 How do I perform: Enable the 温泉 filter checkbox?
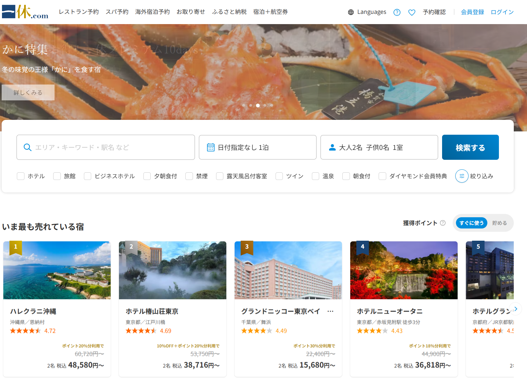point(316,176)
